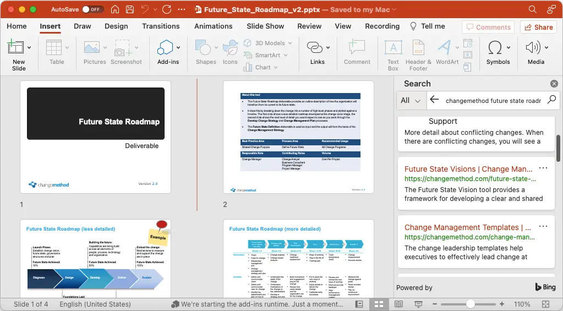Click the Media speaker icon

pos(533,47)
